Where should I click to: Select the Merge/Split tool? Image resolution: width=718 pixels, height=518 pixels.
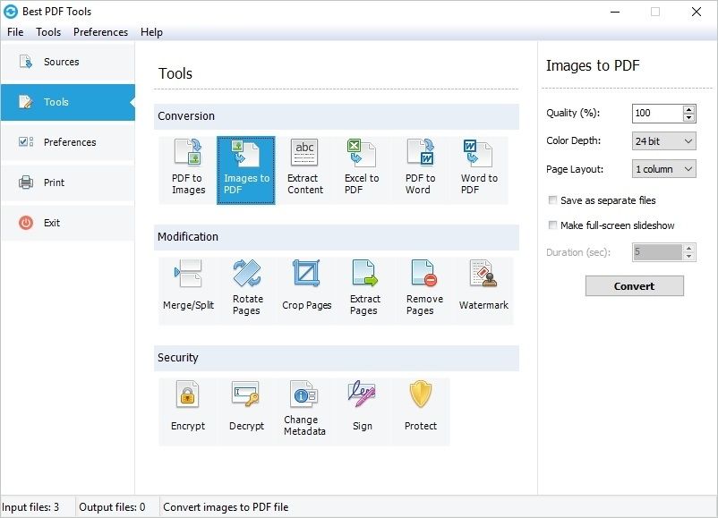(x=189, y=286)
